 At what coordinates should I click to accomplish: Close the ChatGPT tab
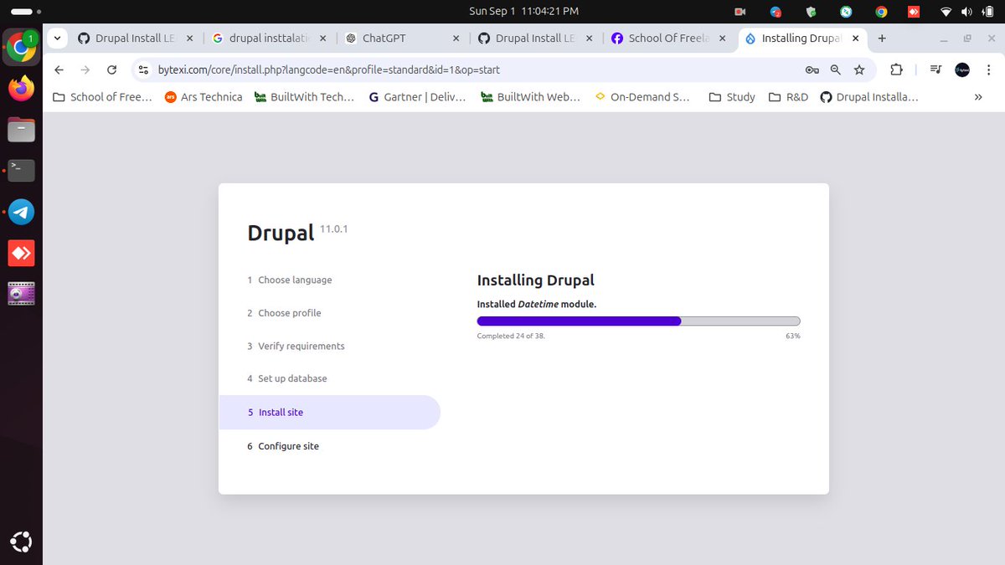click(456, 39)
